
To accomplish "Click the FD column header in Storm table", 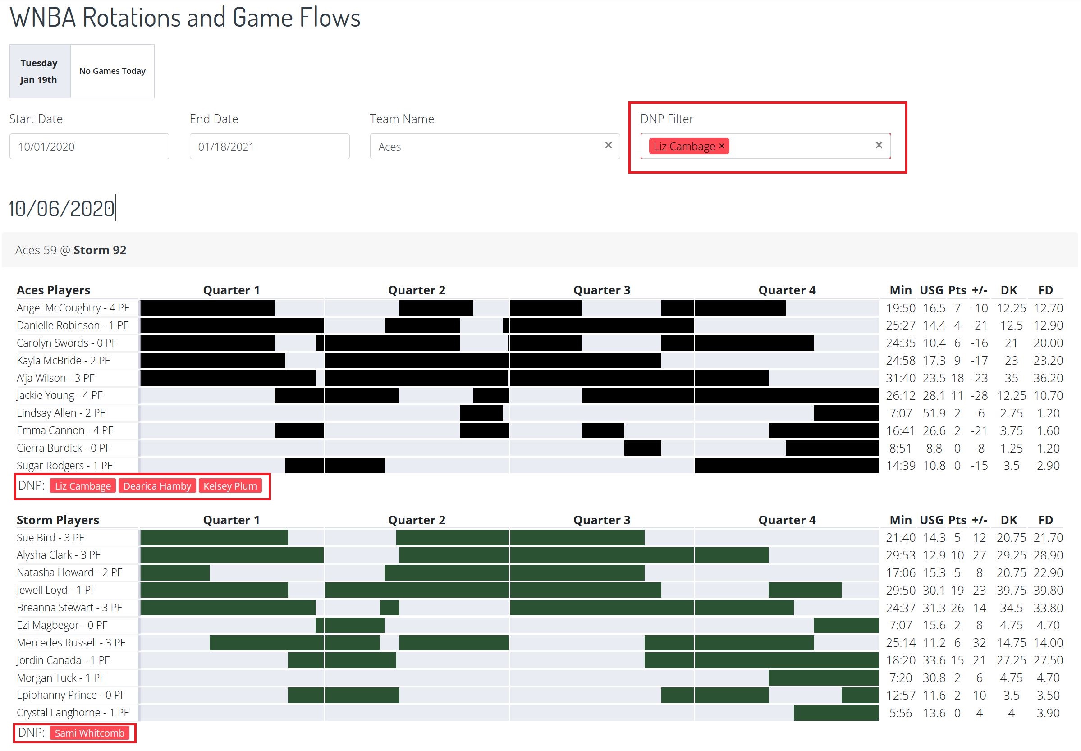I will coord(1045,520).
